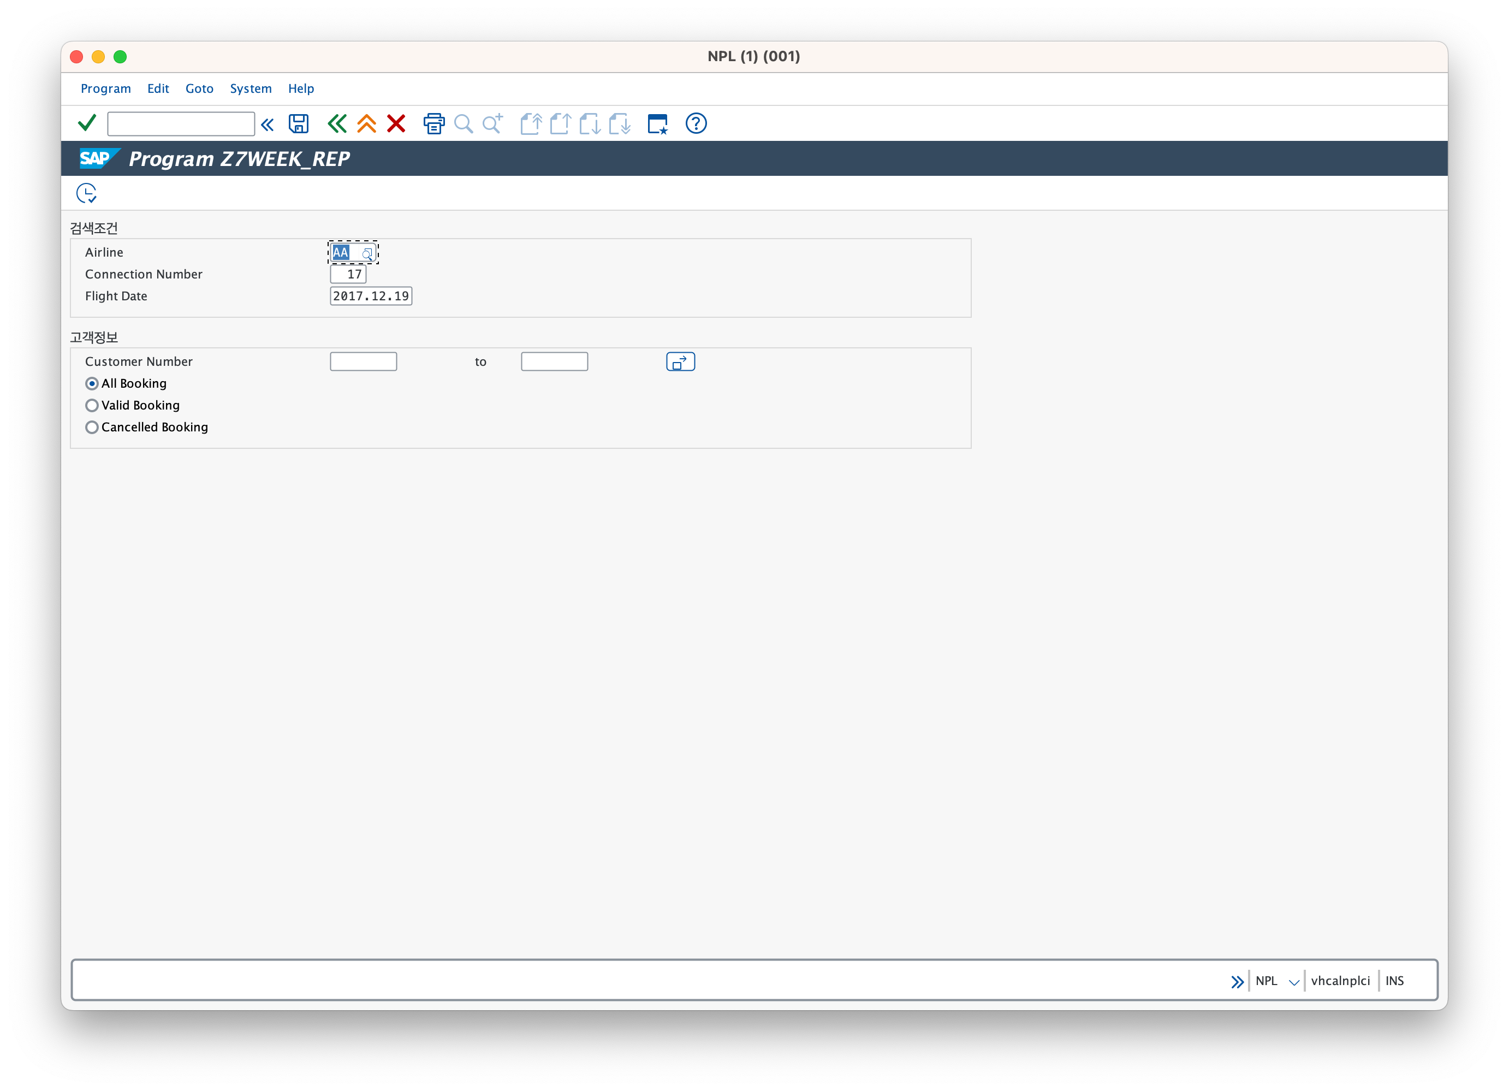This screenshot has width=1509, height=1091.
Task: Click the Flight Date input field
Action: pos(371,296)
